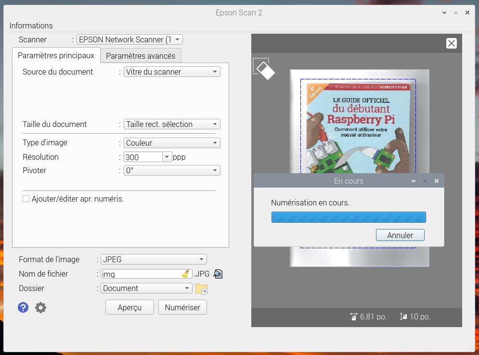
Task: Click the 6.81 po. width value
Action: pos(373,317)
